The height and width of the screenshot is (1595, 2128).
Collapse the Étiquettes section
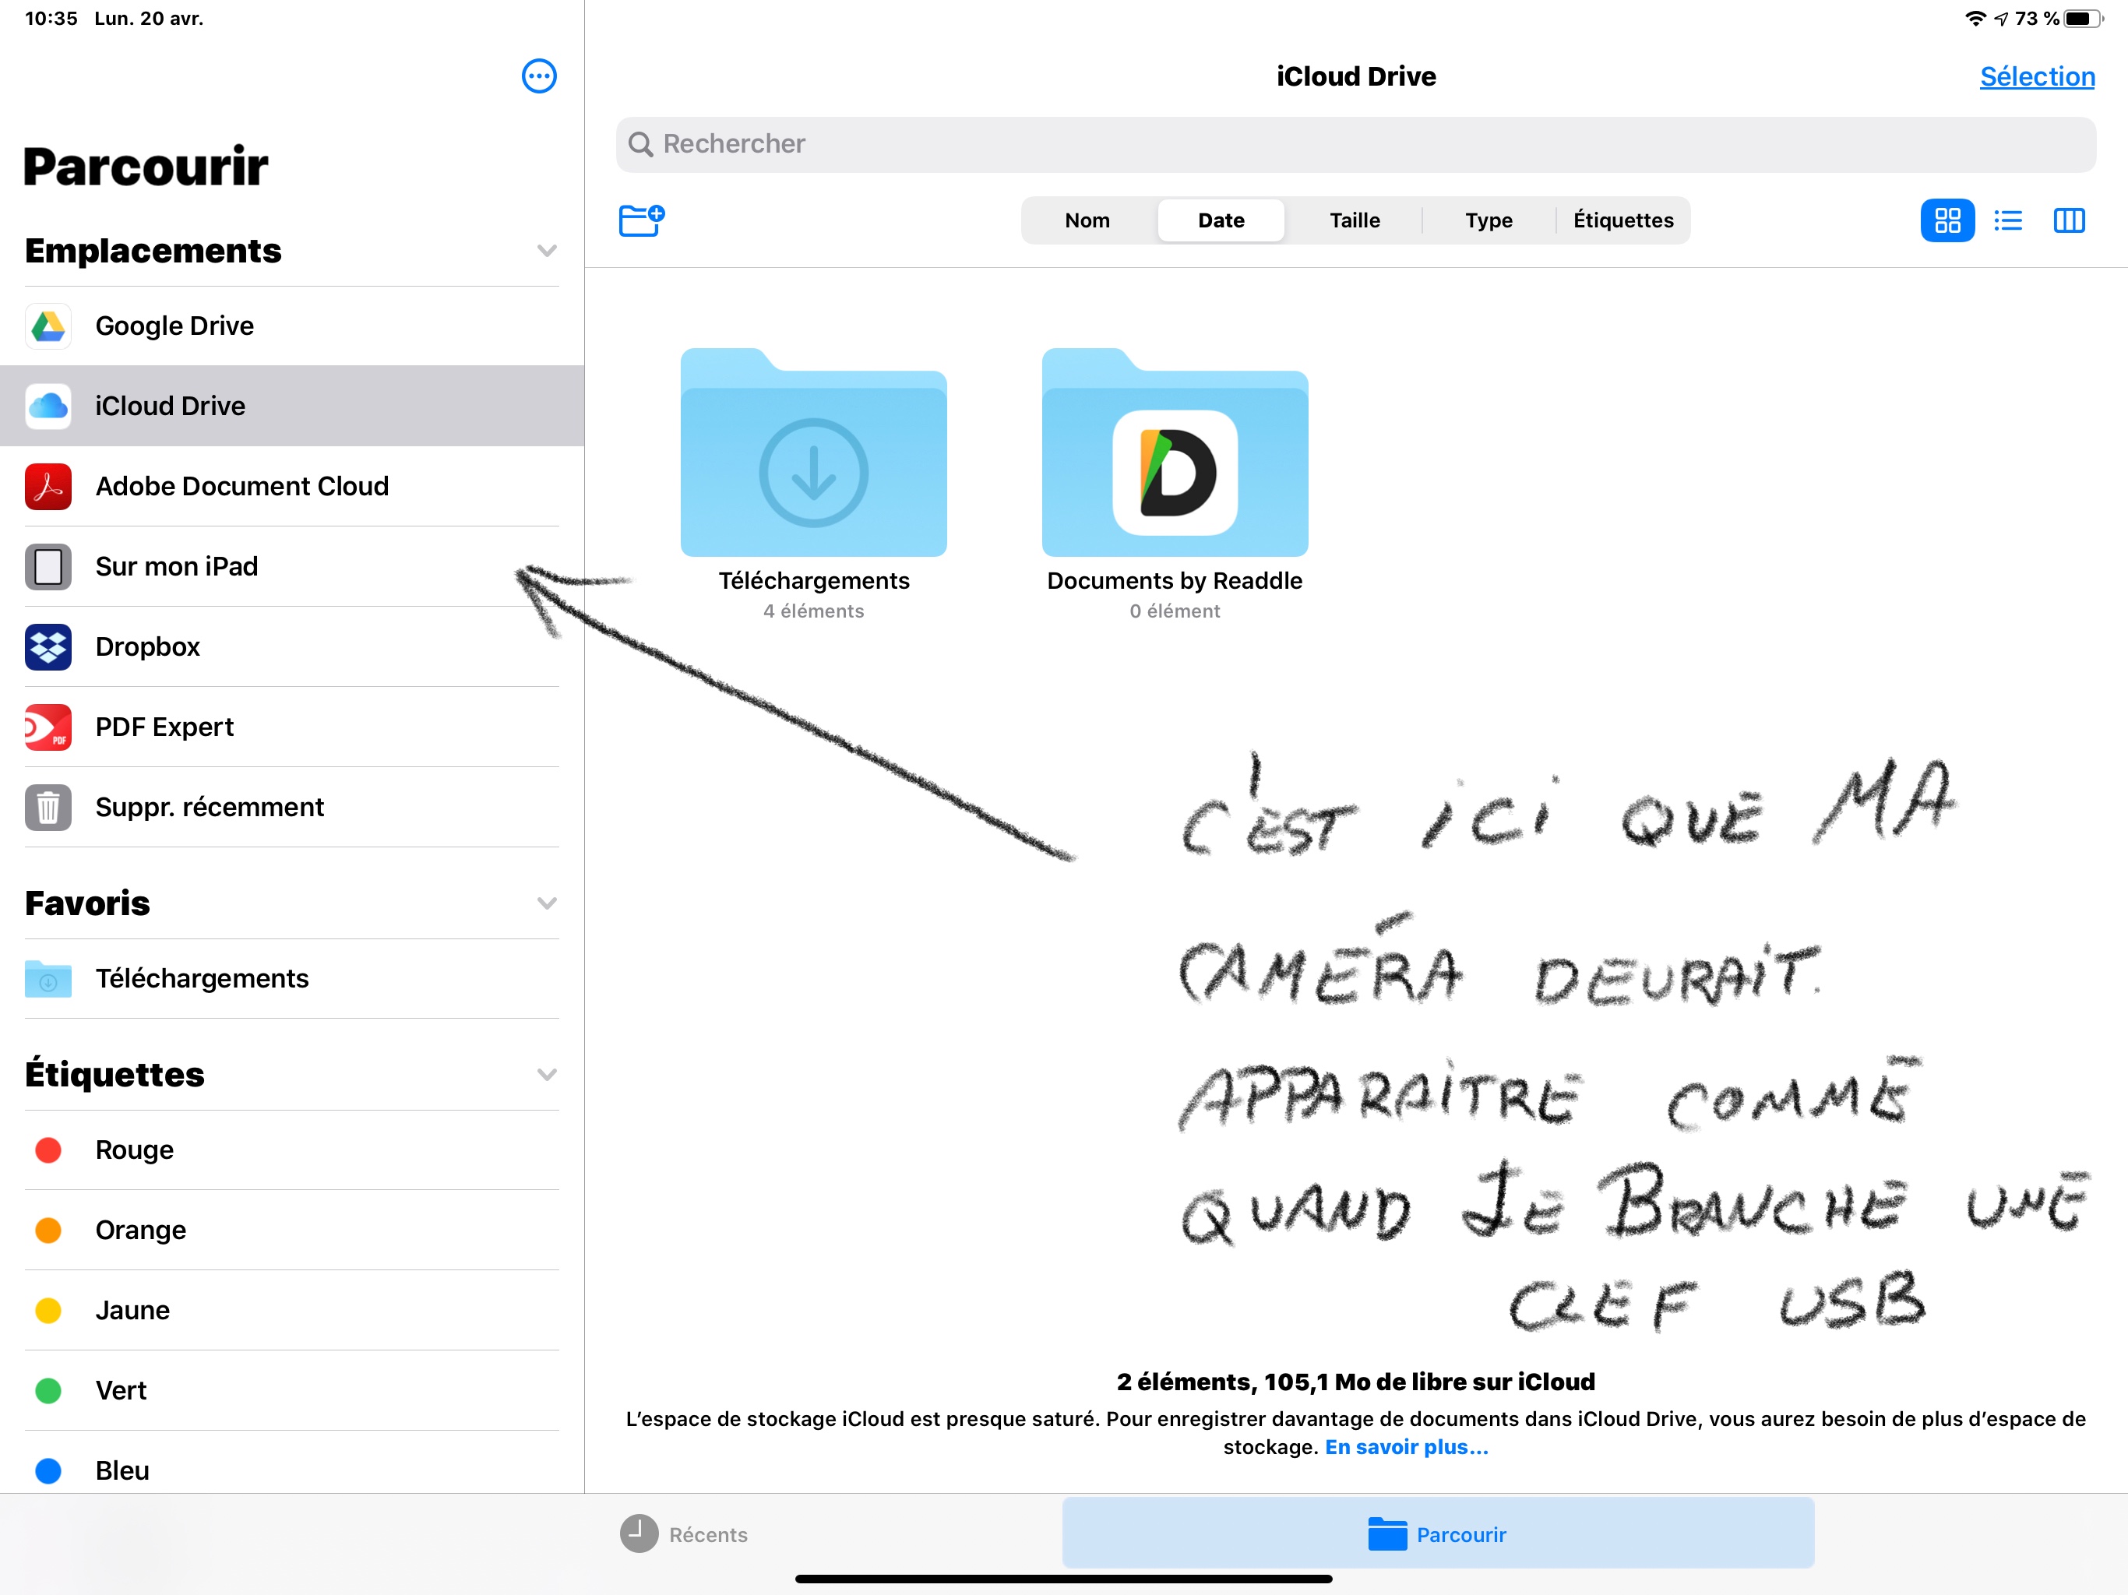[x=547, y=1075]
